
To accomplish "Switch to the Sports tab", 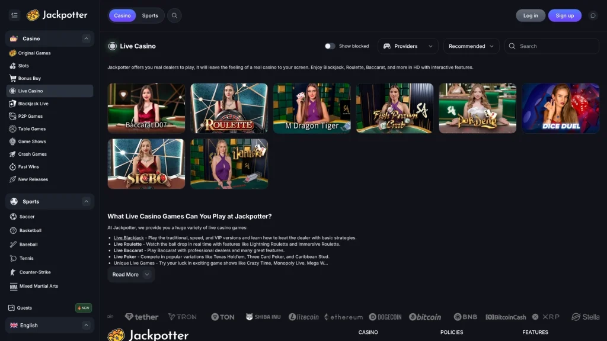I will 150,15.
